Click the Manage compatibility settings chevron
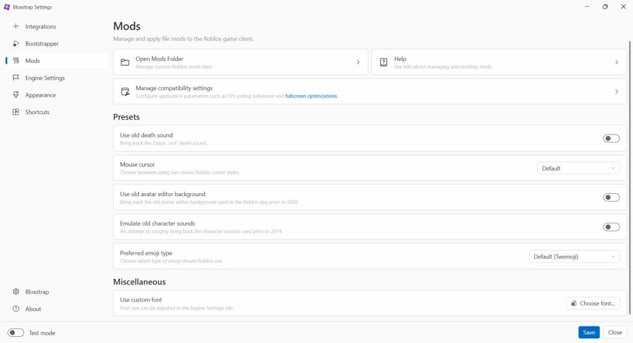This screenshot has height=343, width=633. pos(616,91)
